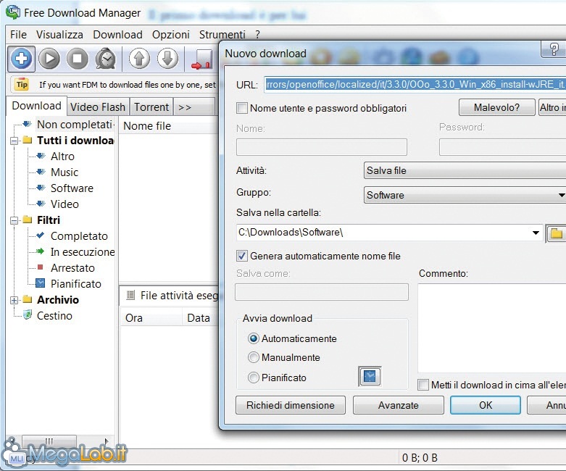Click the tree panel horizontal scrollbar thumb
Screen dimensions: 566x471
(x=49, y=441)
